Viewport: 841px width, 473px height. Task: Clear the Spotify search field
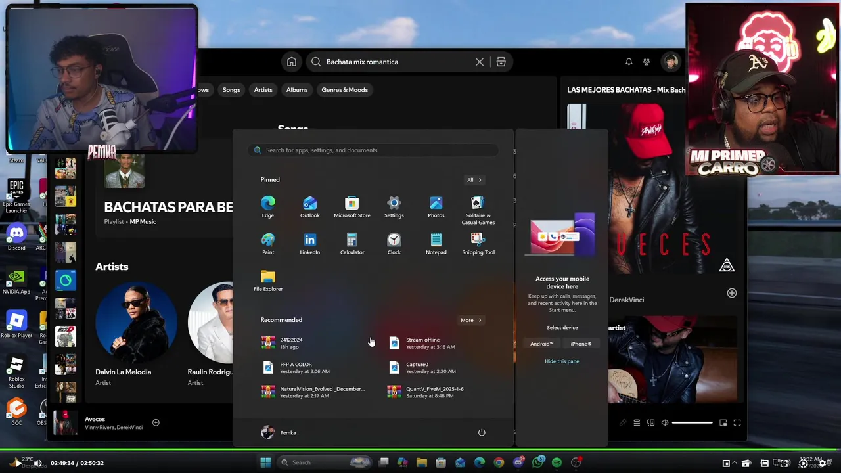pos(480,62)
